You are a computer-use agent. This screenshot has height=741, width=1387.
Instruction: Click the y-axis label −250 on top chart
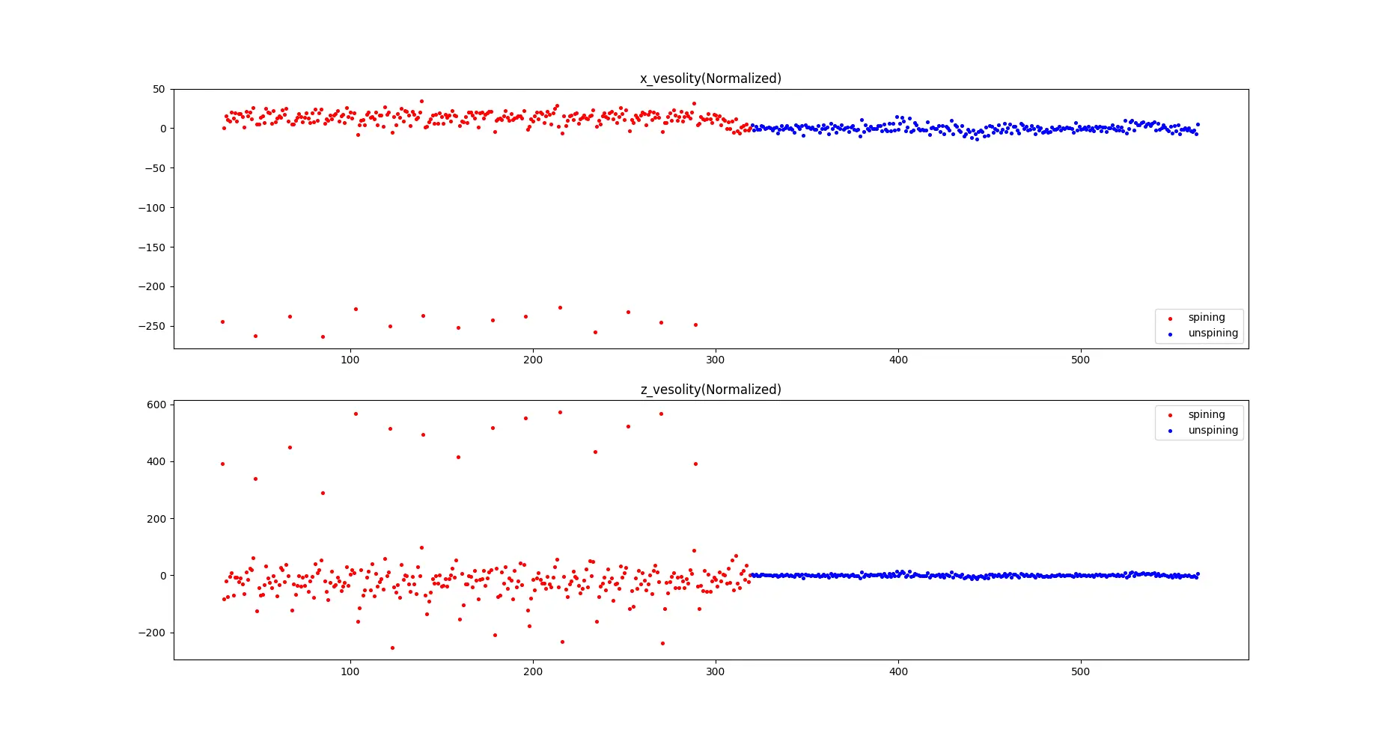point(152,326)
